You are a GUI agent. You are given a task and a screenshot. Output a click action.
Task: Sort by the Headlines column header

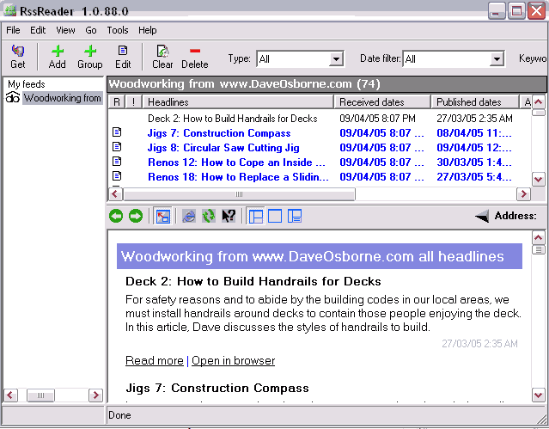pos(239,102)
